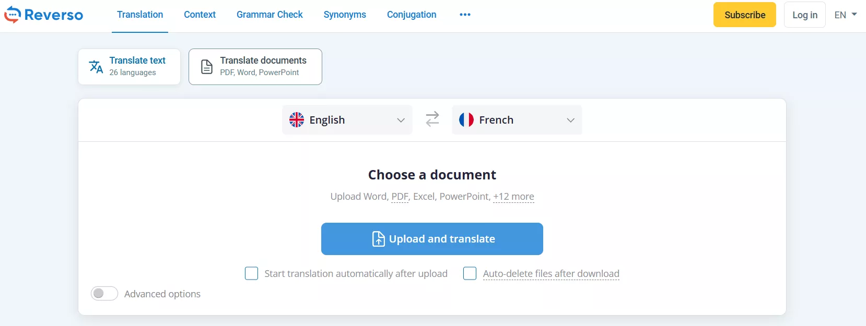Open the Grammar Check tab
Screen dimensions: 866x326
(x=270, y=15)
